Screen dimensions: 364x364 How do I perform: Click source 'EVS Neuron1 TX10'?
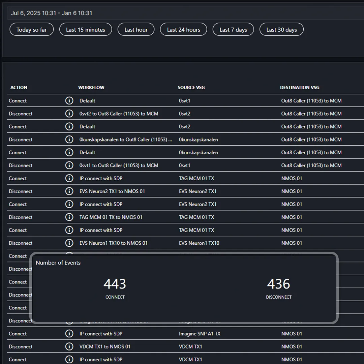(199, 243)
